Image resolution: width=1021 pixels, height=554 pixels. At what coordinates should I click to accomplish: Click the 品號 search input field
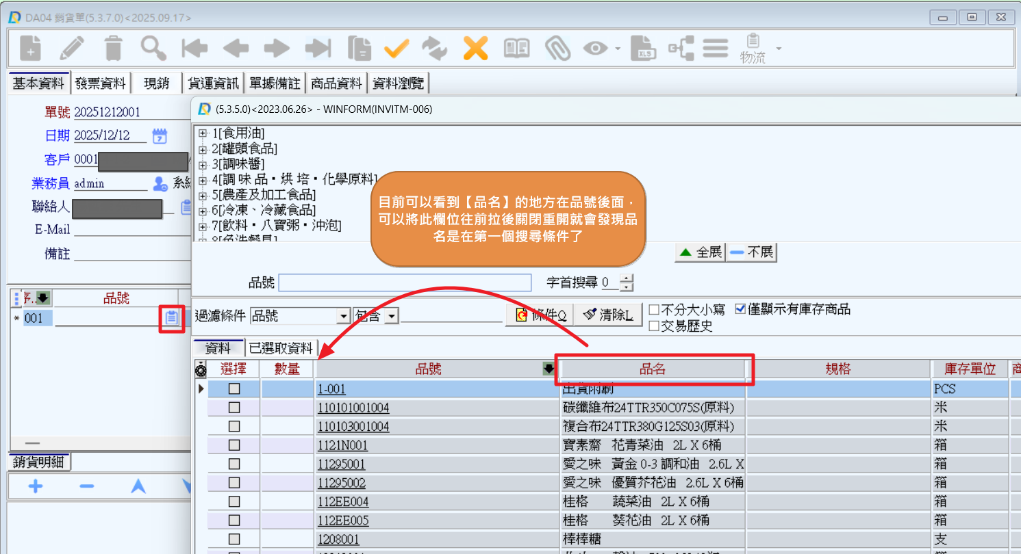[405, 282]
